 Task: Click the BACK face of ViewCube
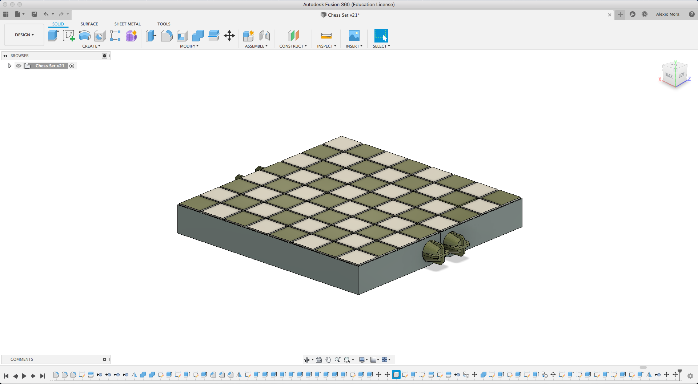coord(669,76)
